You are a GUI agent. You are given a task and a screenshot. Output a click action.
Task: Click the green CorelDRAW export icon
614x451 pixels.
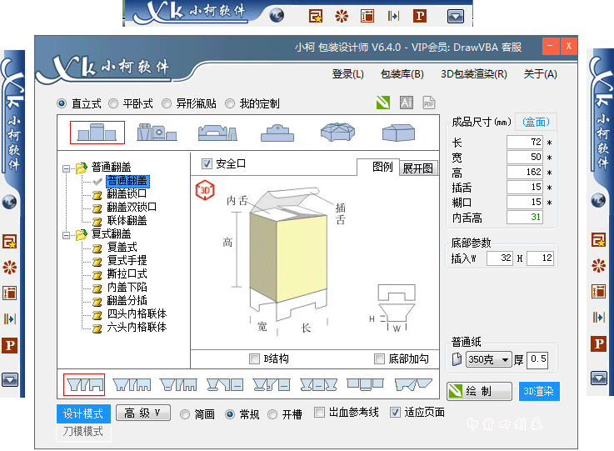point(382,103)
